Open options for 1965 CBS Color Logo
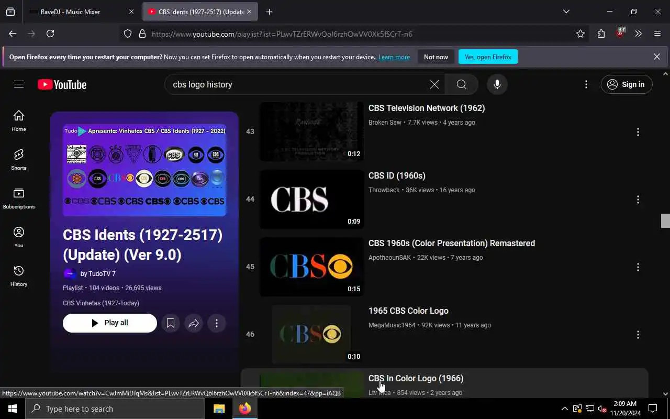This screenshot has height=419, width=670. point(638,335)
